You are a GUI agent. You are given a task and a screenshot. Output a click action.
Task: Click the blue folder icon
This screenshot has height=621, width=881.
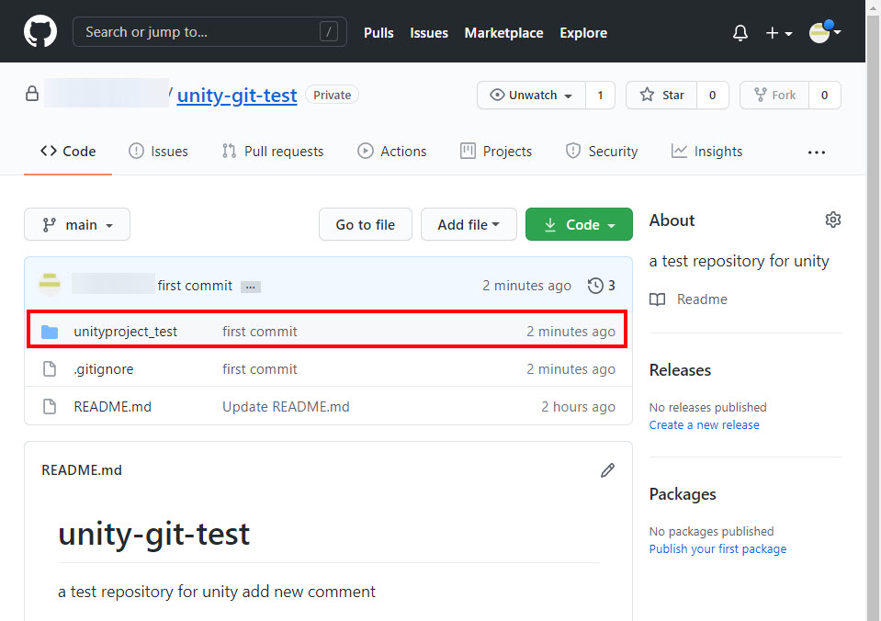coord(50,332)
